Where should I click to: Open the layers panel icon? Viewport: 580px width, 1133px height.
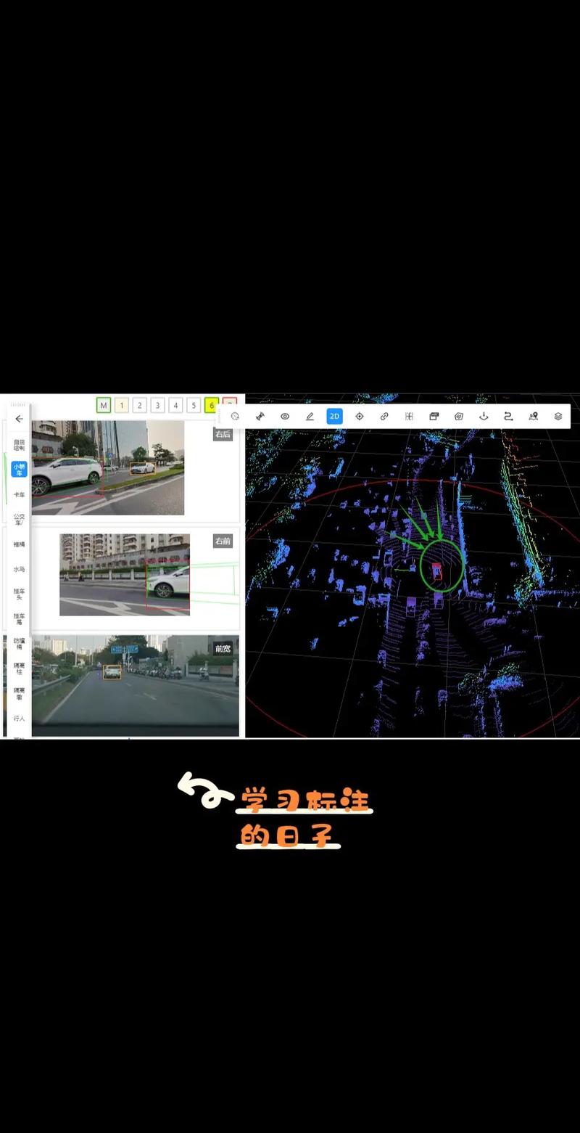coord(556,416)
